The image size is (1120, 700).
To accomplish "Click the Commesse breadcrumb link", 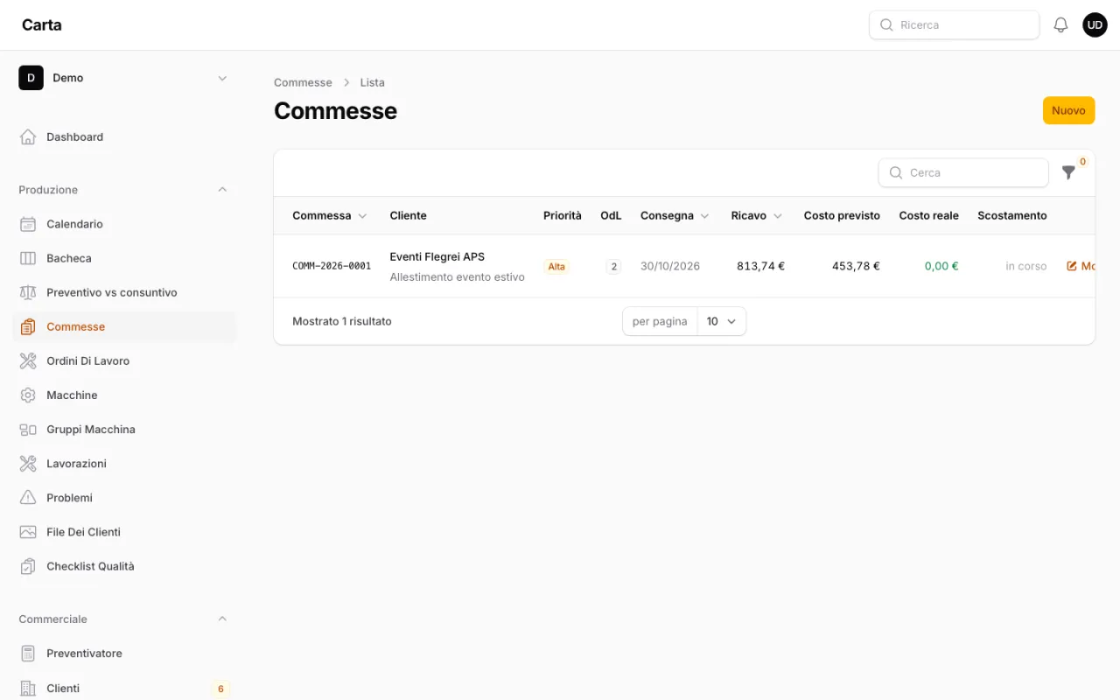I will 303,82.
